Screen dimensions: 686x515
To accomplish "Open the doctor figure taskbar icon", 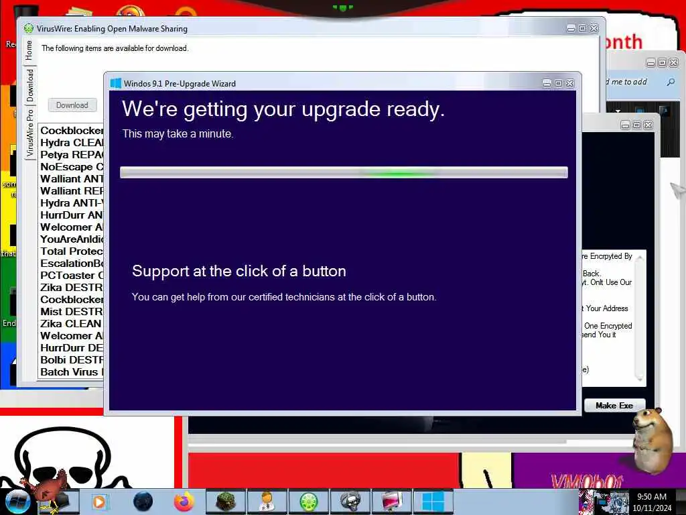I will pyautogui.click(x=267, y=502).
